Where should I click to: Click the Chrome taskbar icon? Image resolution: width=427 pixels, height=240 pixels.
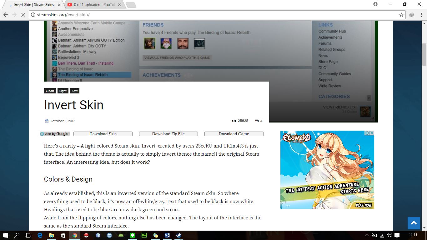[75, 235]
